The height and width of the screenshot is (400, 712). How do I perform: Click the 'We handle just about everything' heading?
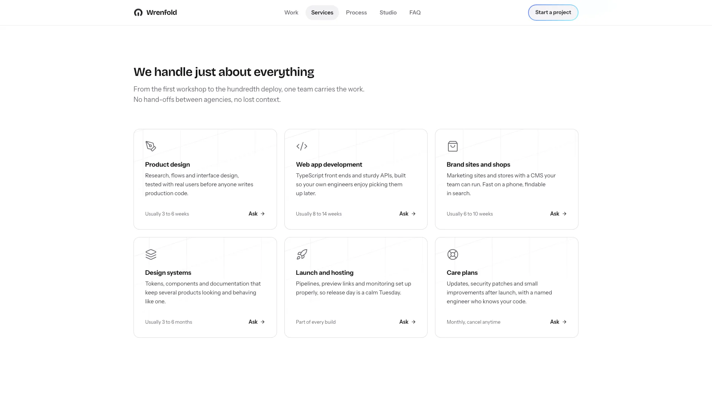point(224,72)
